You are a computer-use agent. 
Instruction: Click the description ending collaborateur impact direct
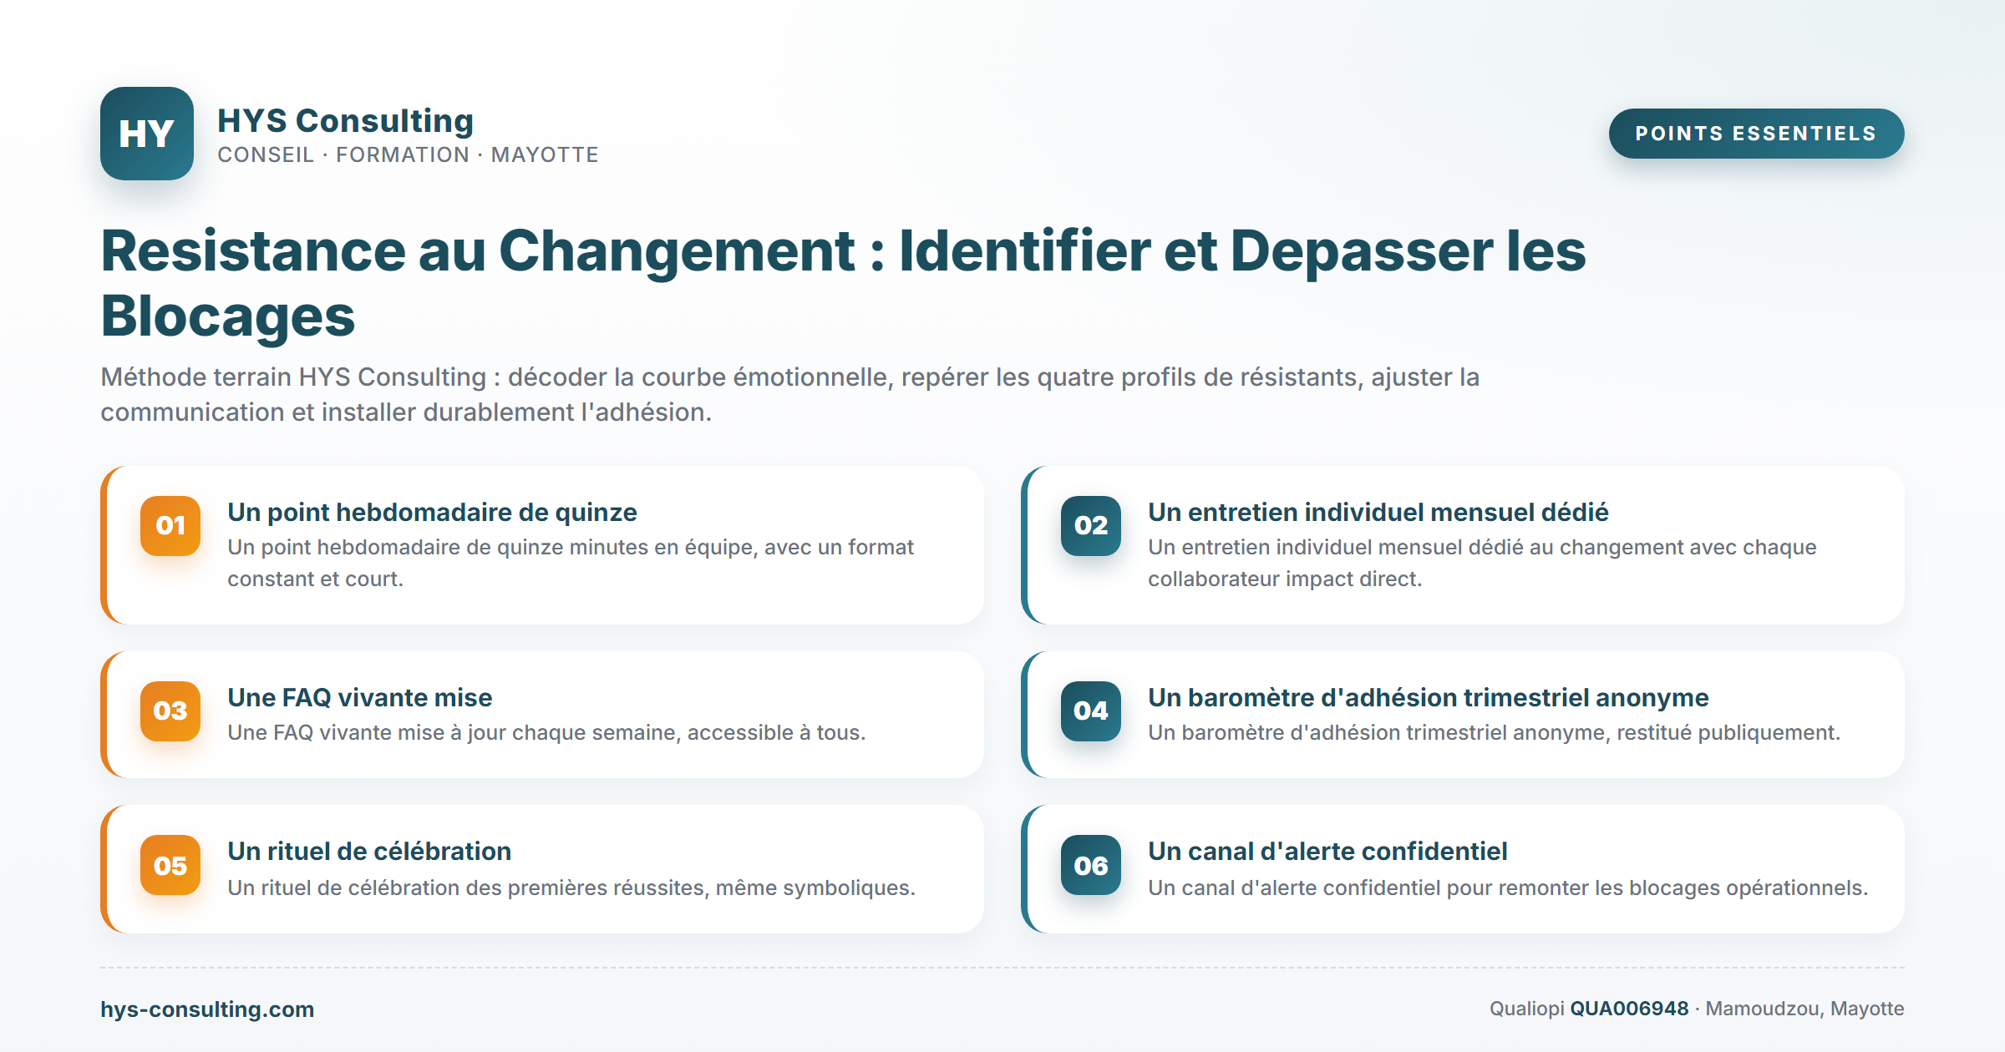[1482, 563]
